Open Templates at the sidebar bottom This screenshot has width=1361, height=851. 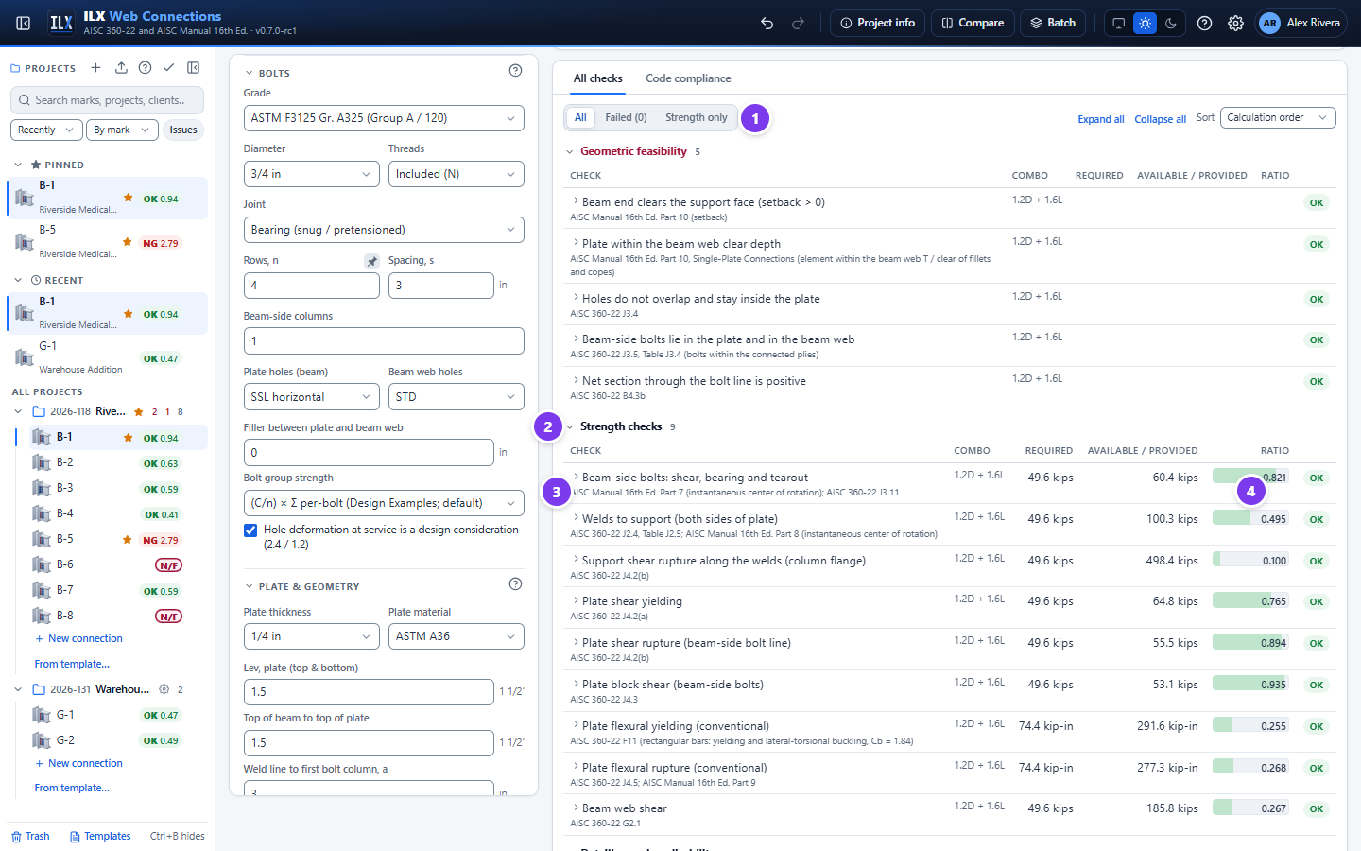100,836
